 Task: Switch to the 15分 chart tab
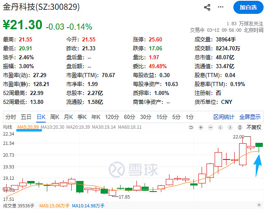(x=162, y=117)
